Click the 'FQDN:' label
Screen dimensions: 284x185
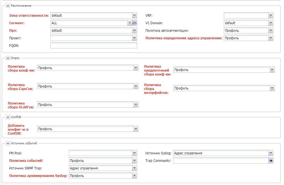14,46
